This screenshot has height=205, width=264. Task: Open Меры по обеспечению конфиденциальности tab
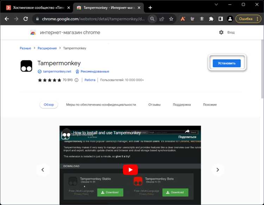tap(101, 105)
